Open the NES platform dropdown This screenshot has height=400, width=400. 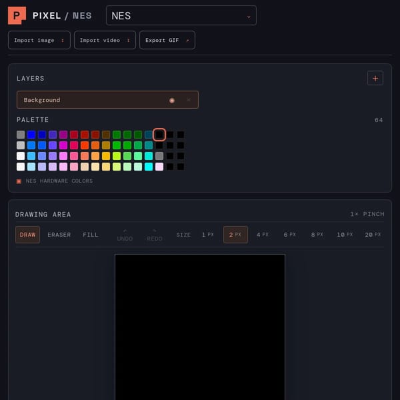pos(181,15)
